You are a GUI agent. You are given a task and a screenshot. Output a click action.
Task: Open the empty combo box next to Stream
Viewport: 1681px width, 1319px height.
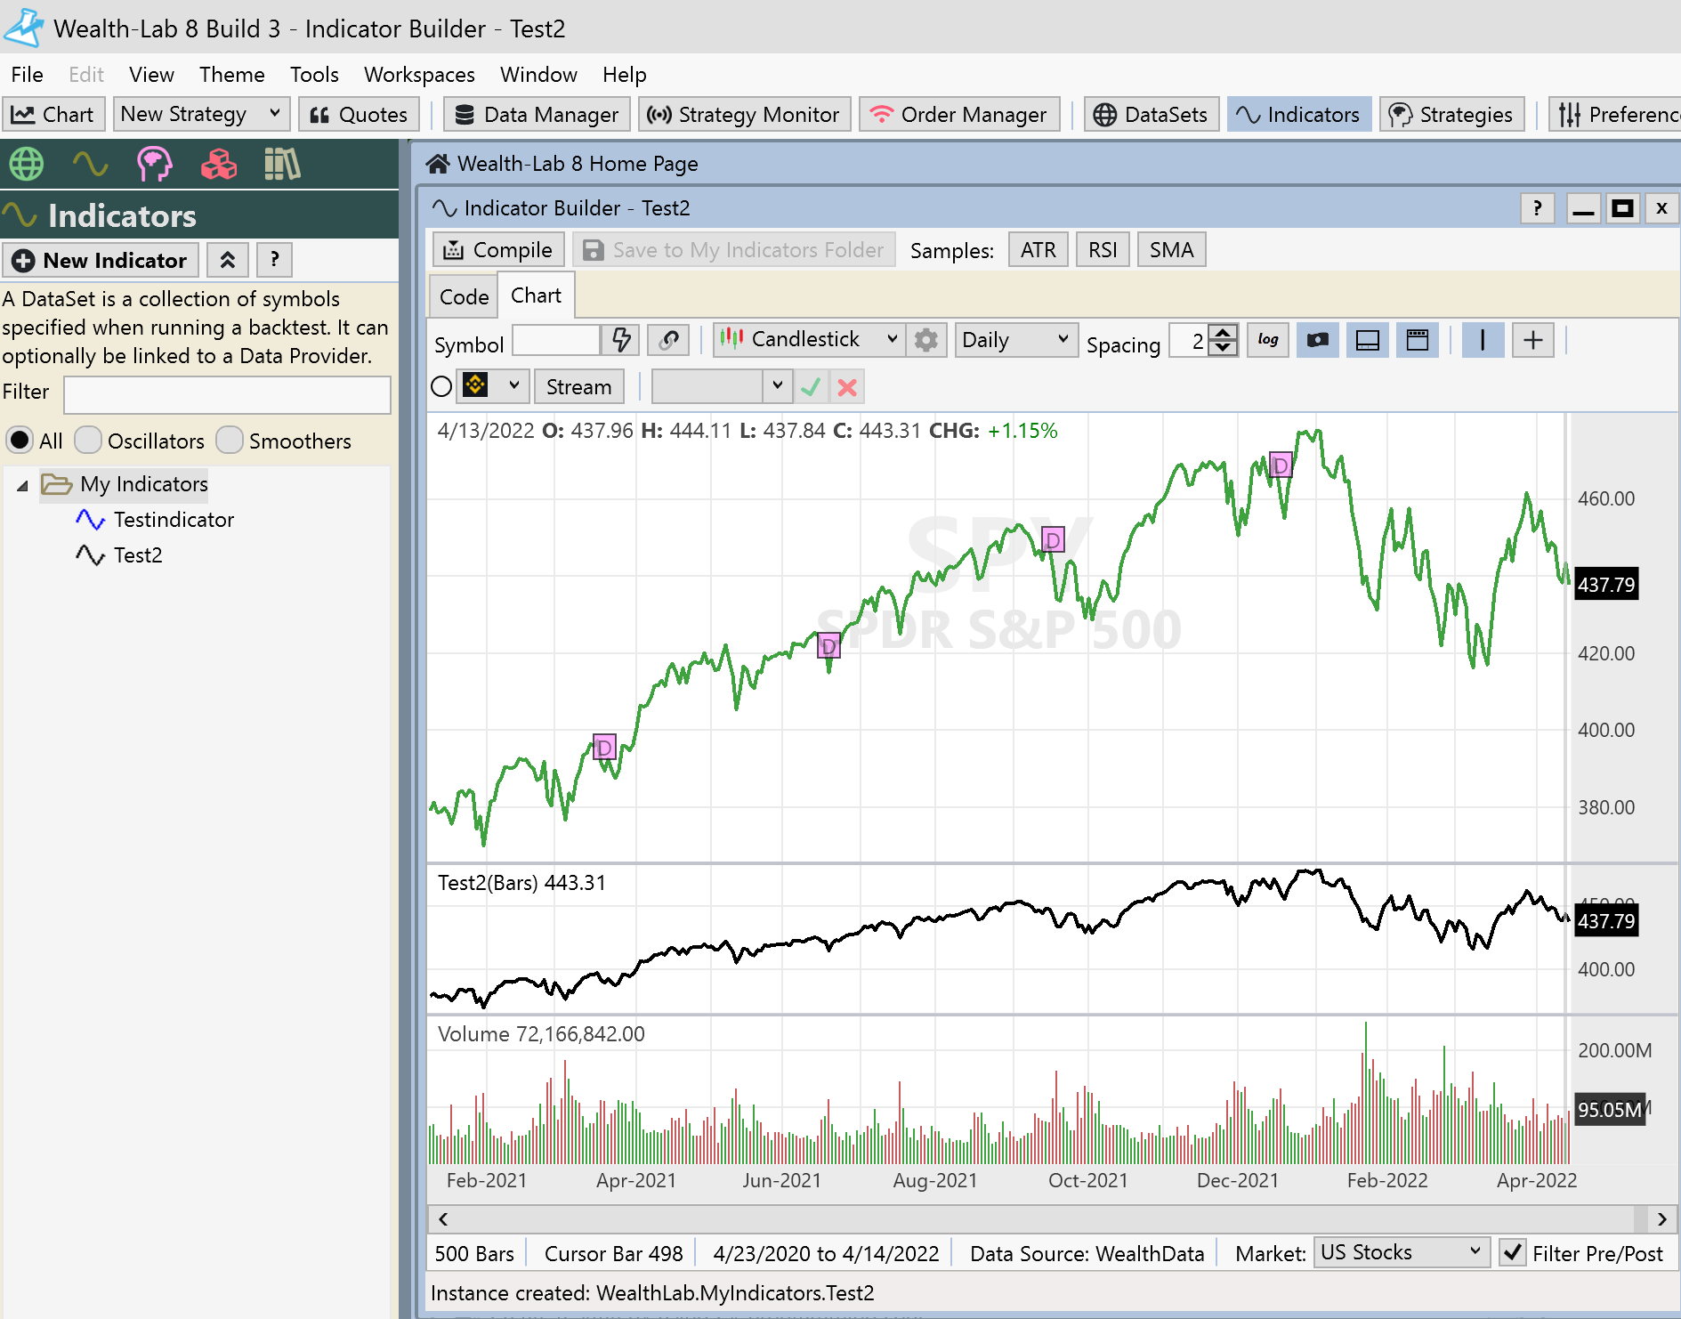721,387
